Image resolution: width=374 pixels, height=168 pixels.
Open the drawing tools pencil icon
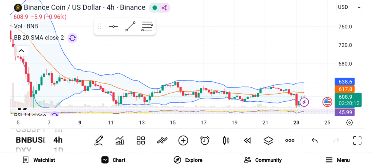point(98,140)
